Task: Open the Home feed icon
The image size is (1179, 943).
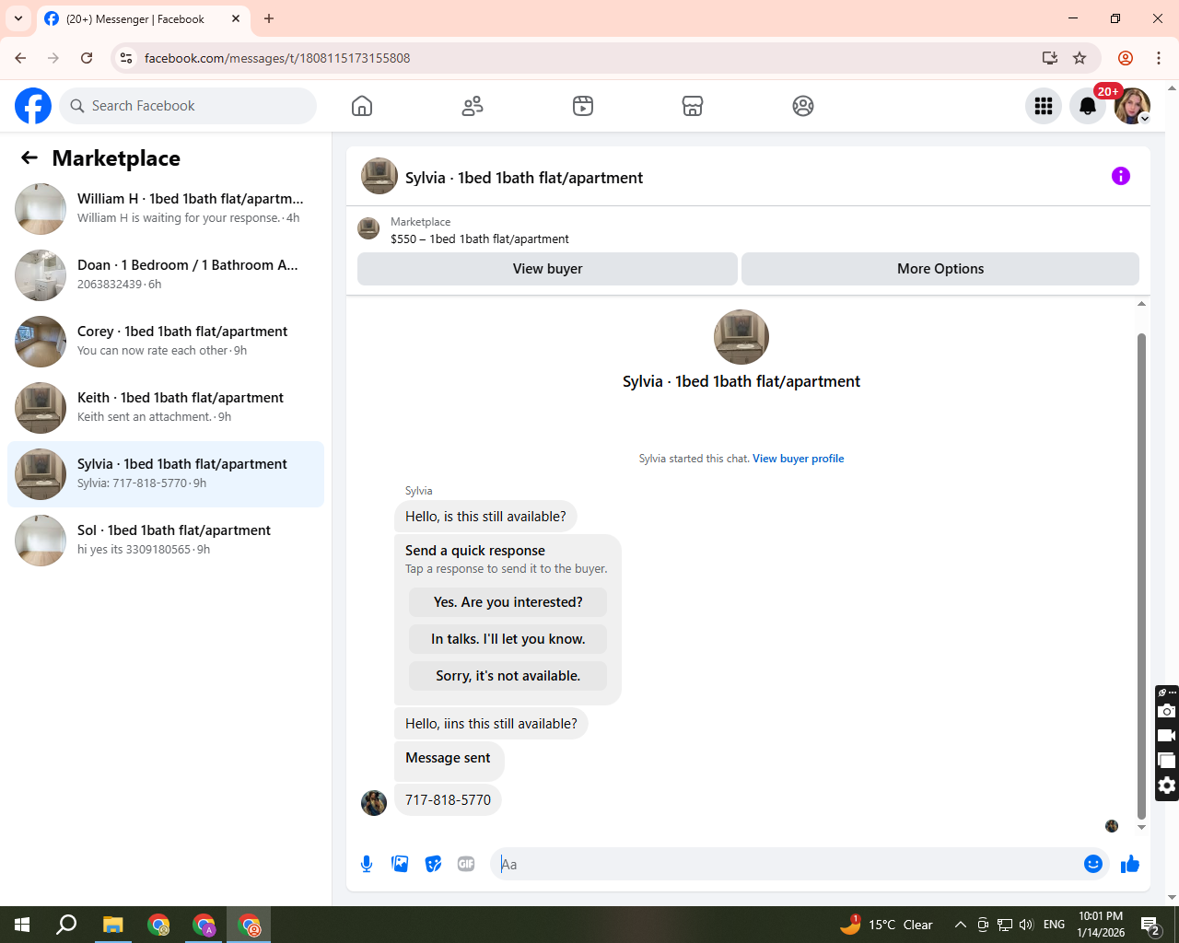Action: click(362, 106)
